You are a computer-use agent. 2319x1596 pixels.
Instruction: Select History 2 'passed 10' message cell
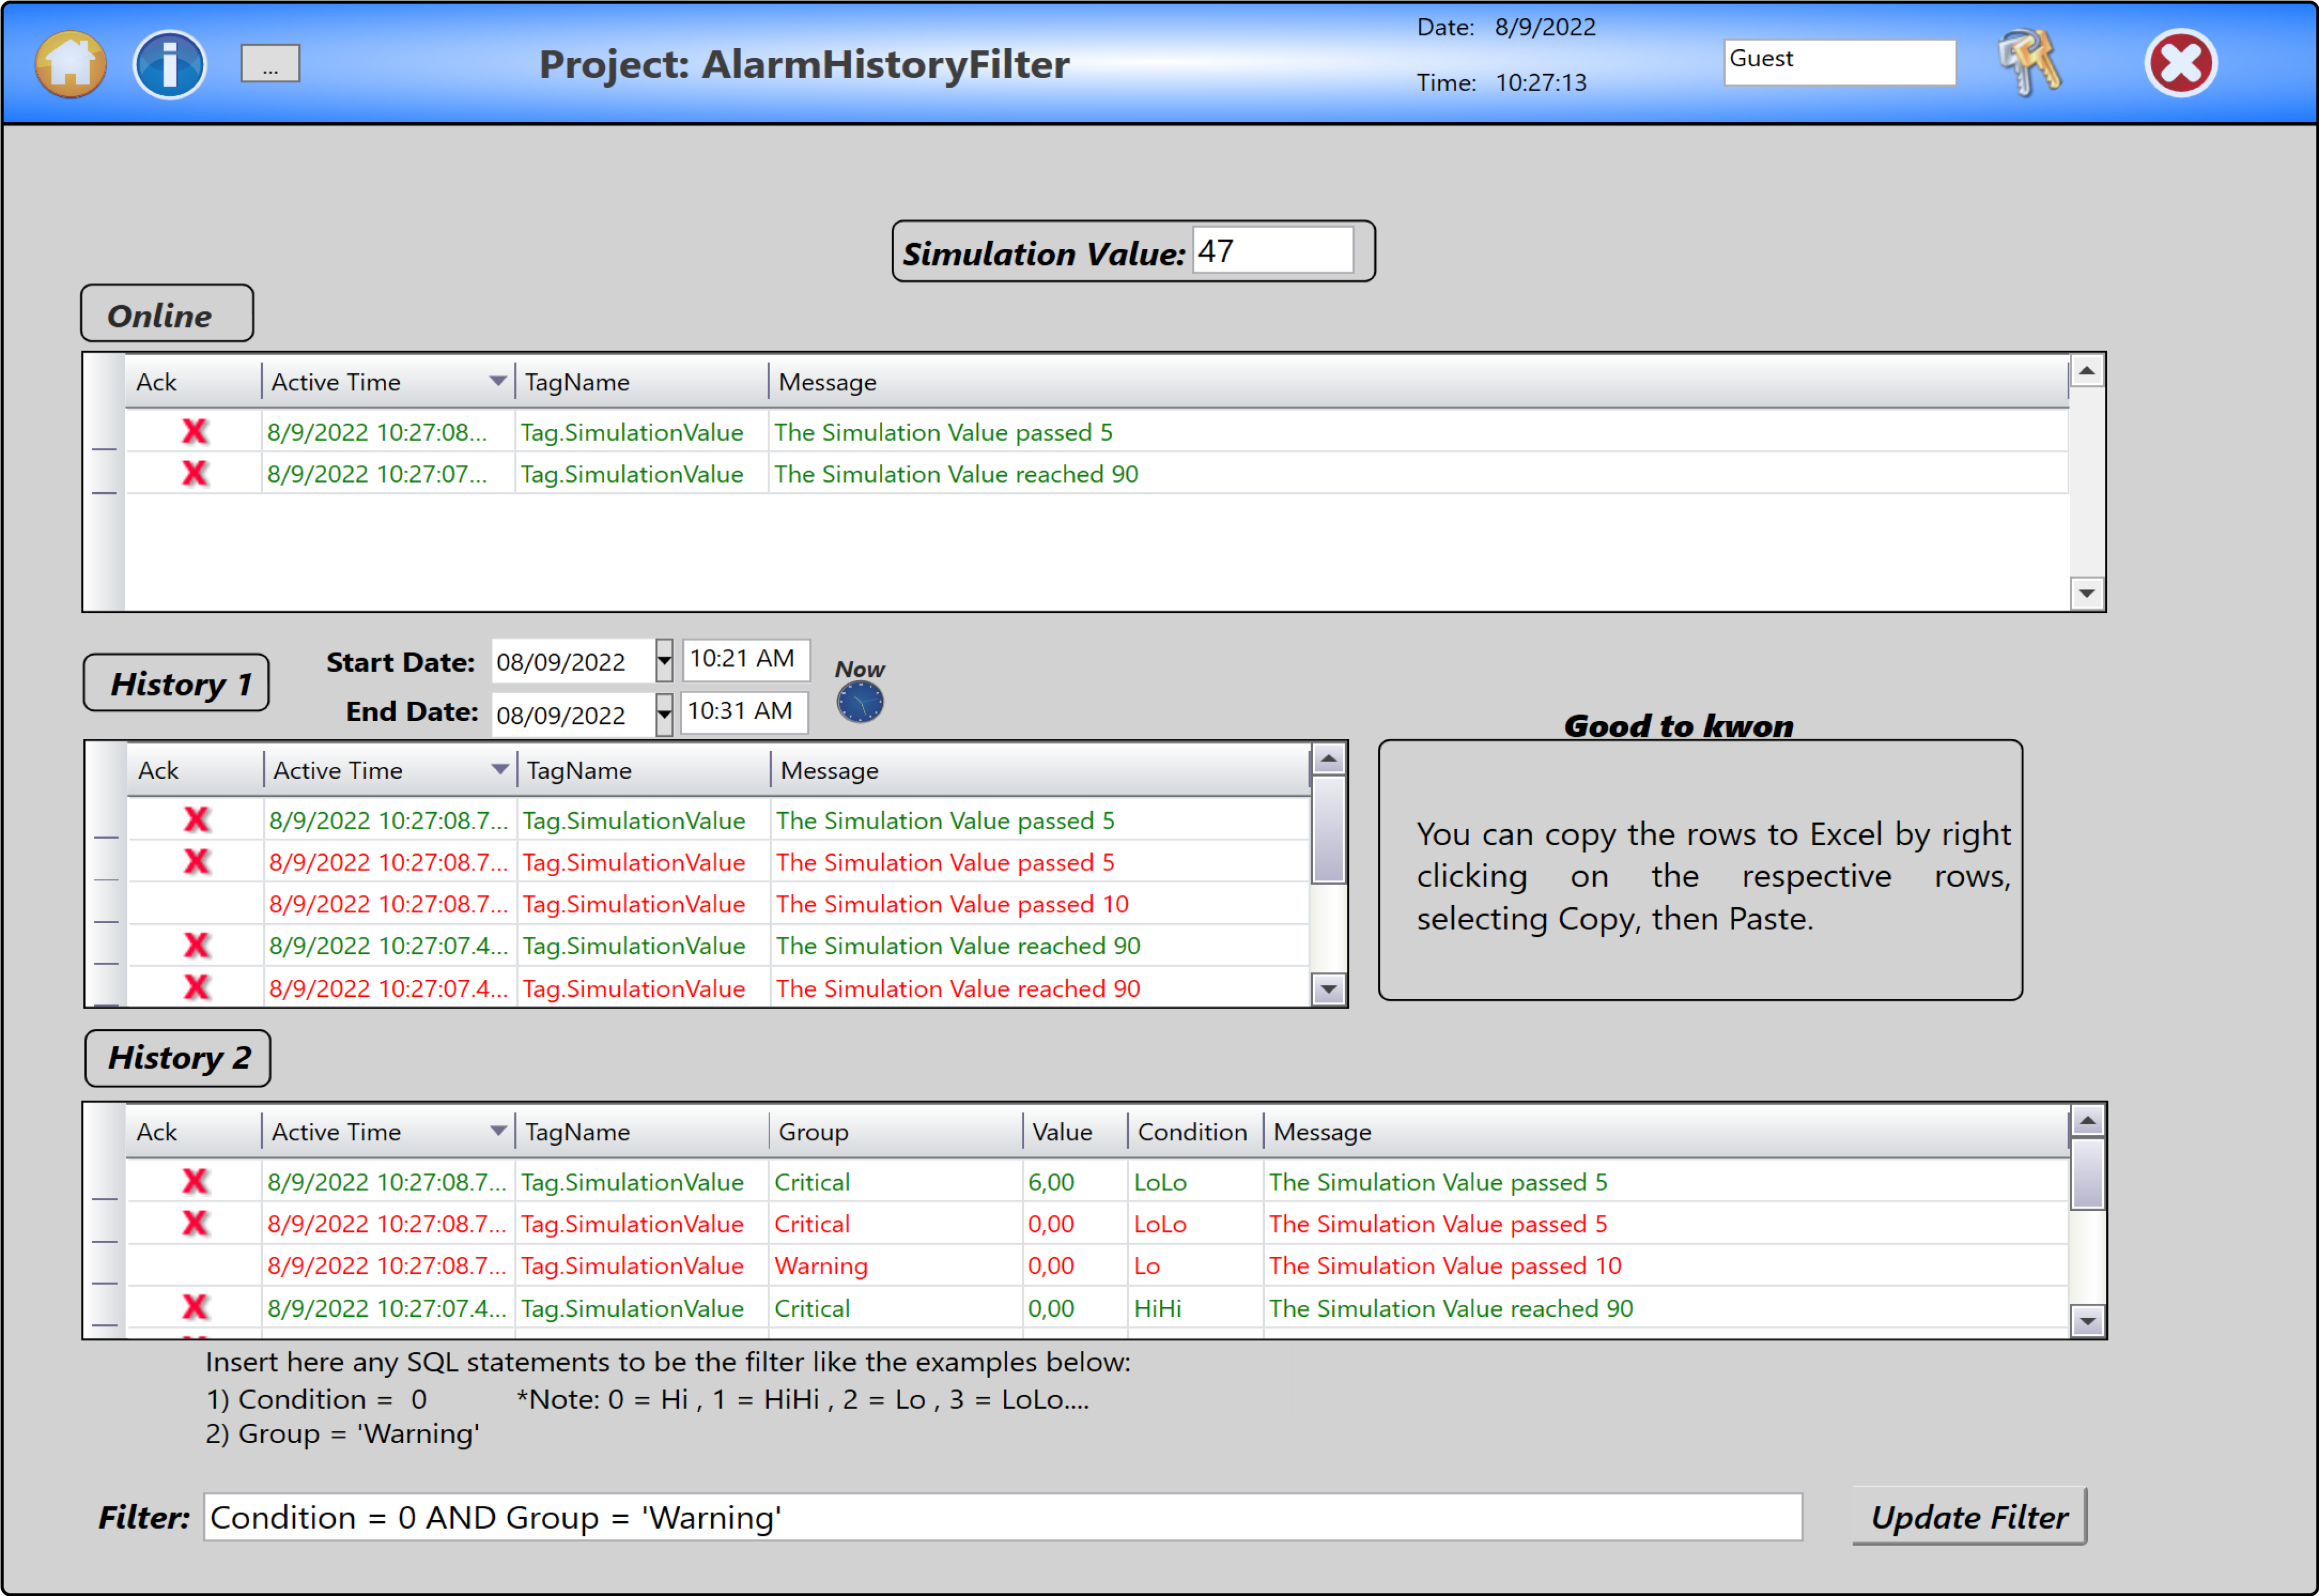point(1665,1266)
